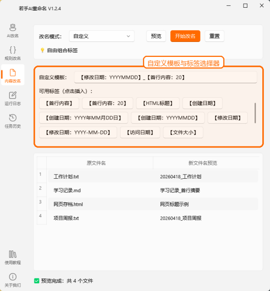
Task: Click the 新文件名预览 column header
Action: coord(206,163)
